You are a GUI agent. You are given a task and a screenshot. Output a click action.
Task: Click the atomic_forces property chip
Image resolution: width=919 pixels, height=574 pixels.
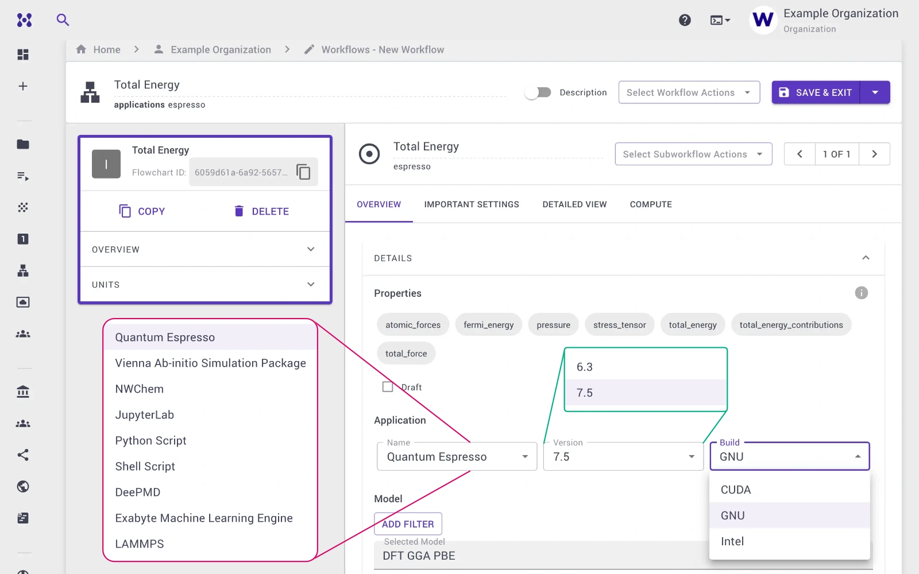click(413, 325)
